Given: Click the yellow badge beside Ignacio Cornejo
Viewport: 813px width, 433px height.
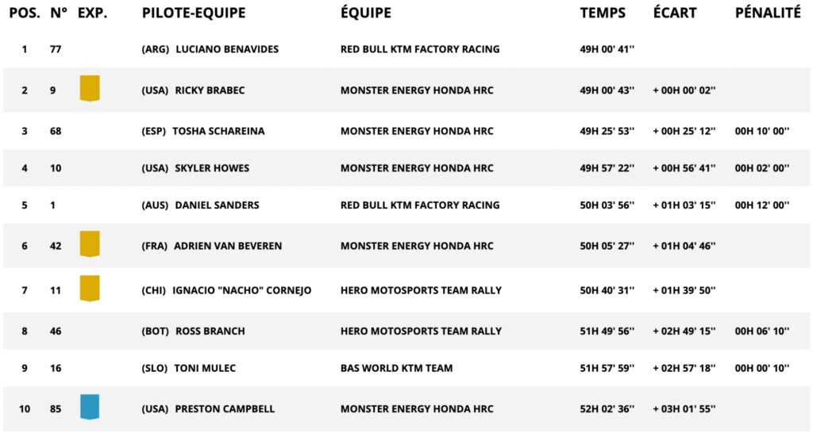Looking at the screenshot, I should pos(90,288).
